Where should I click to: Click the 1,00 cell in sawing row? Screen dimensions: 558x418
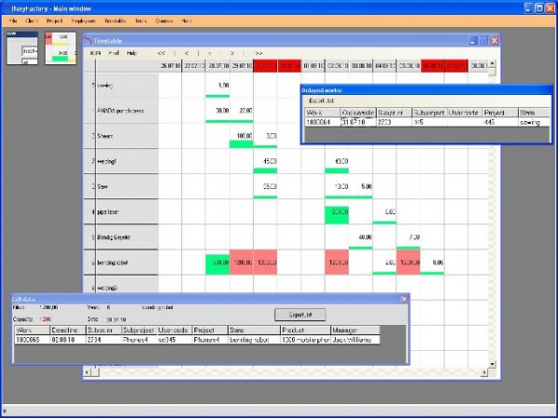coord(218,86)
